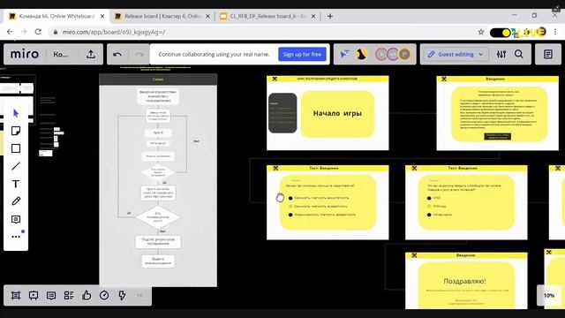Select the Text tool
Image resolution: width=565 pixels, height=318 pixels.
[16, 184]
